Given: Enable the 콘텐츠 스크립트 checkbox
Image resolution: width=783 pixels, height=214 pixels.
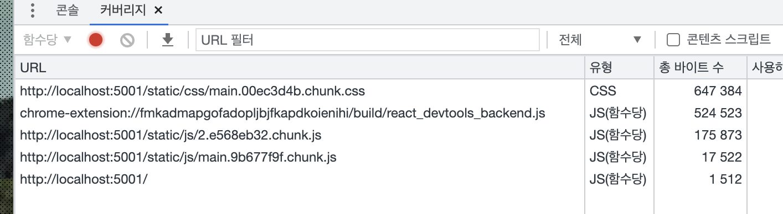Looking at the screenshot, I should click(673, 40).
